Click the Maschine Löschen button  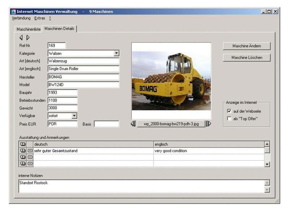coord(247,57)
